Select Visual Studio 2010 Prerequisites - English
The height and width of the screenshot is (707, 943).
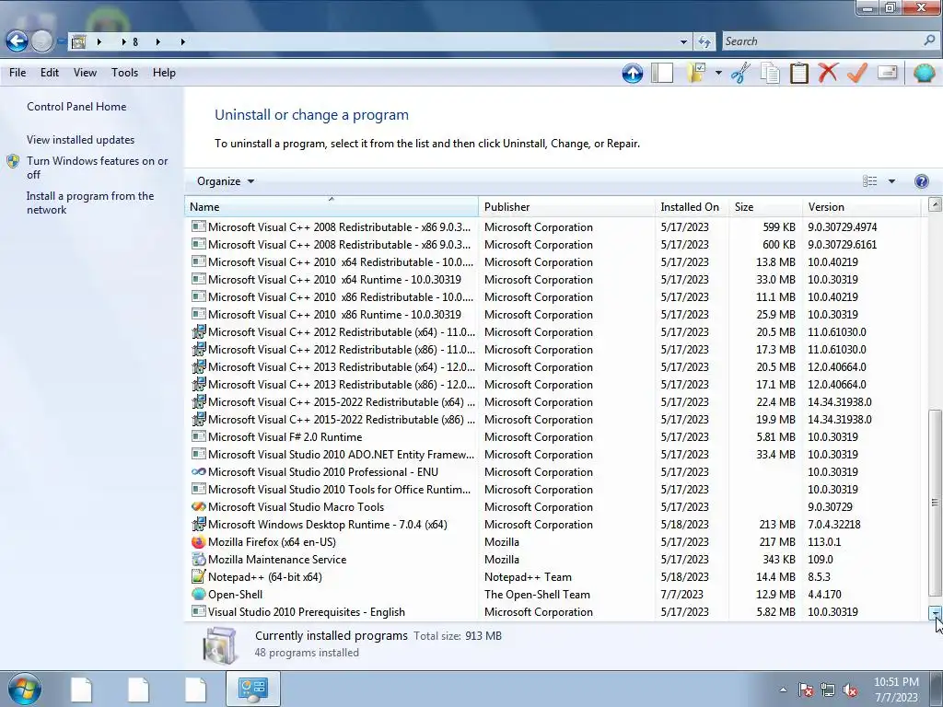[x=553, y=611]
